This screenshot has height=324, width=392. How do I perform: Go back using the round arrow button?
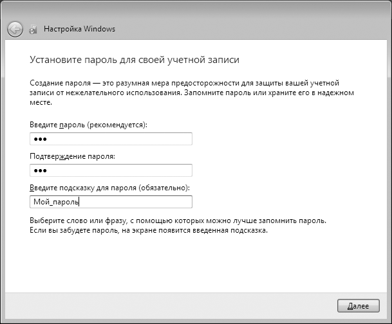pyautogui.click(x=15, y=29)
